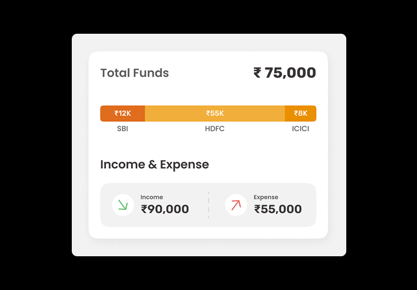Select the dark orange ₹12K bar segment

[122, 113]
